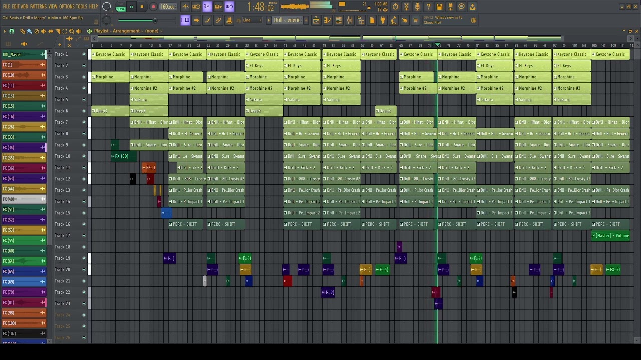Open the PATTERNS menu
The width and height of the screenshot is (641, 360).
[x=38, y=7]
